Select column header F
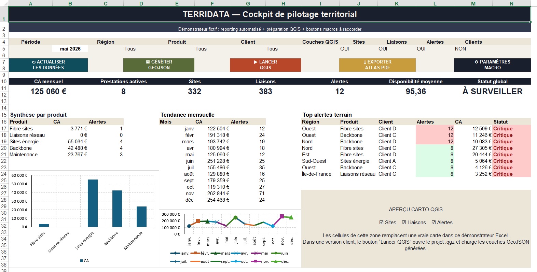Screen dimensions: 537x272 click(212, 3)
